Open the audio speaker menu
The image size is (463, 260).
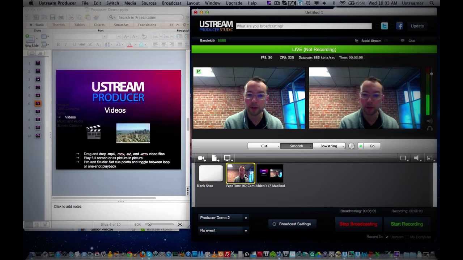click(417, 158)
